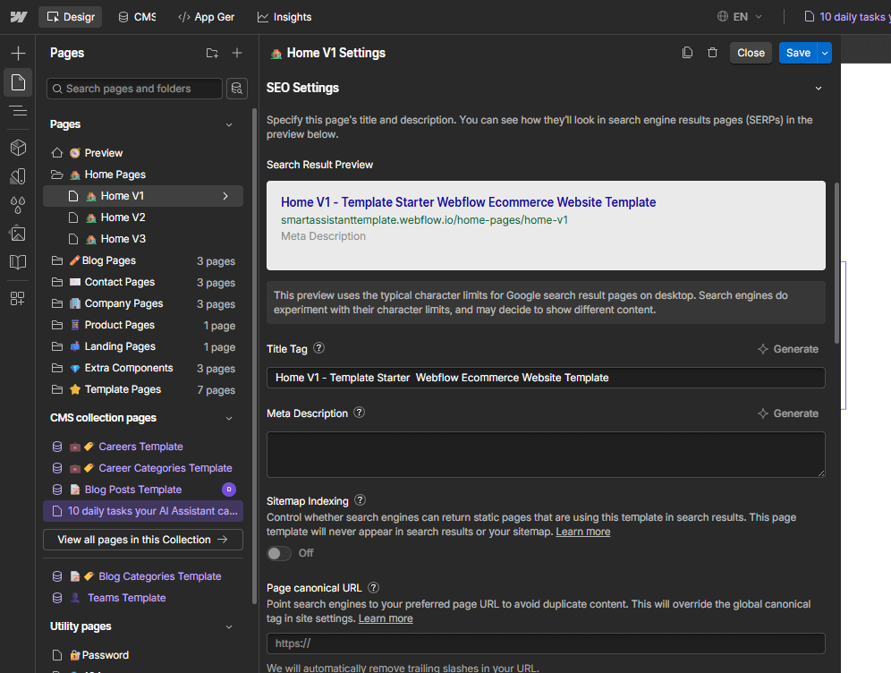
Task: Select the Careers Template collection page
Action: (143, 447)
